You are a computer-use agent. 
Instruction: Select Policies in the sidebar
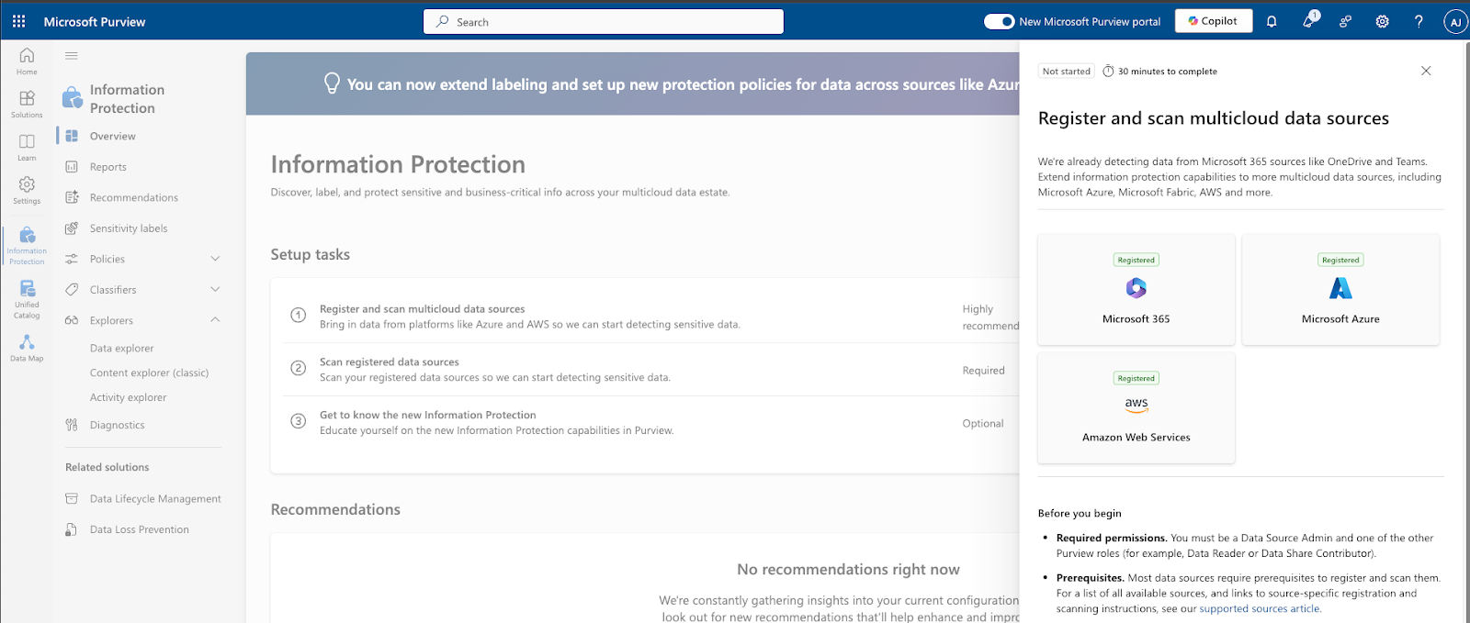click(107, 259)
